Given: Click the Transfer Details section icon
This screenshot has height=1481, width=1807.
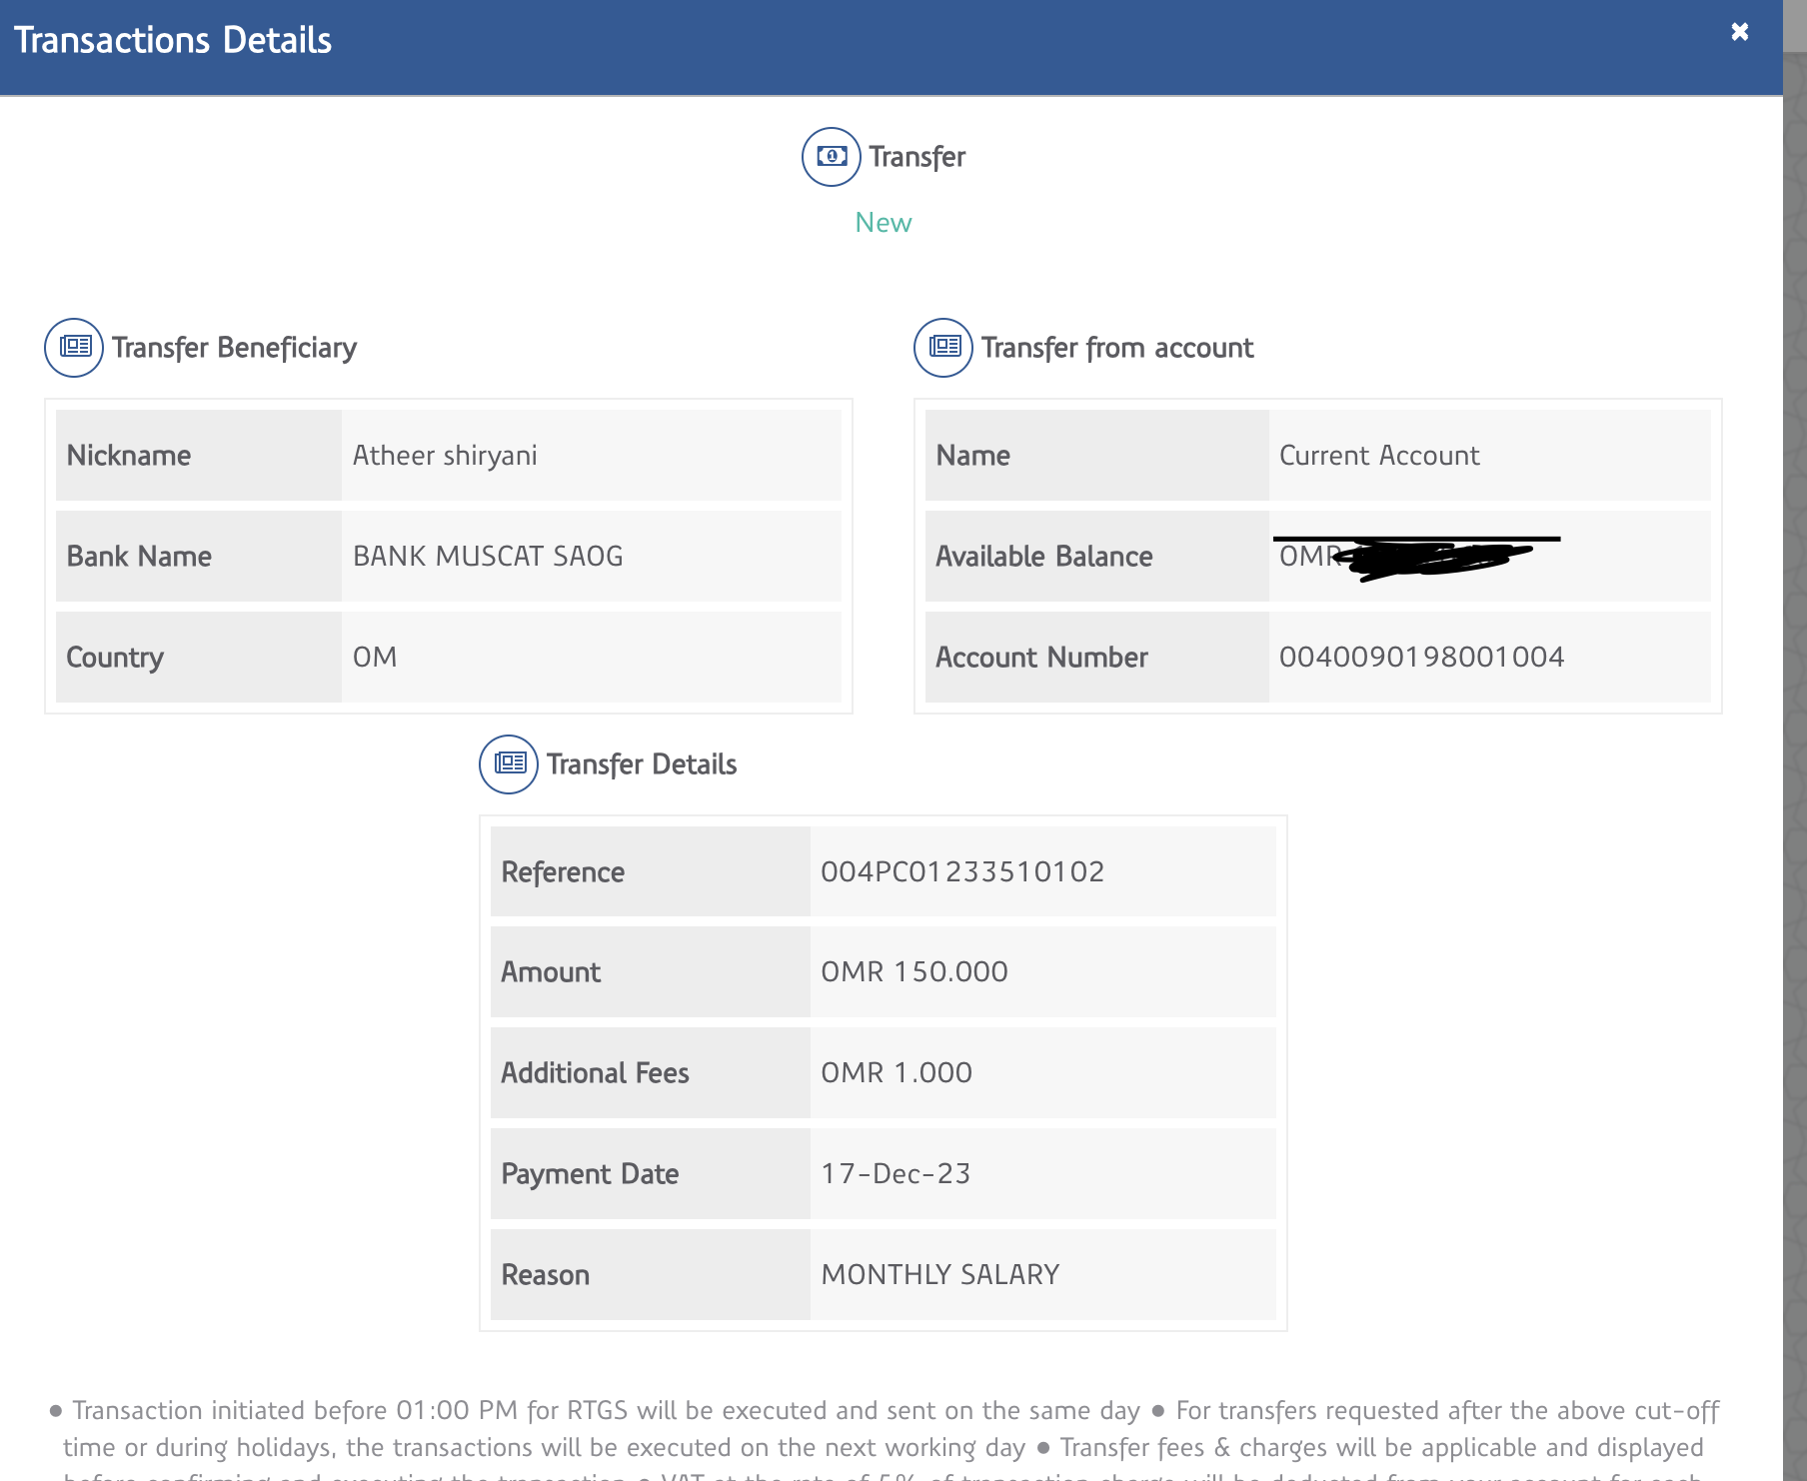Looking at the screenshot, I should [509, 764].
